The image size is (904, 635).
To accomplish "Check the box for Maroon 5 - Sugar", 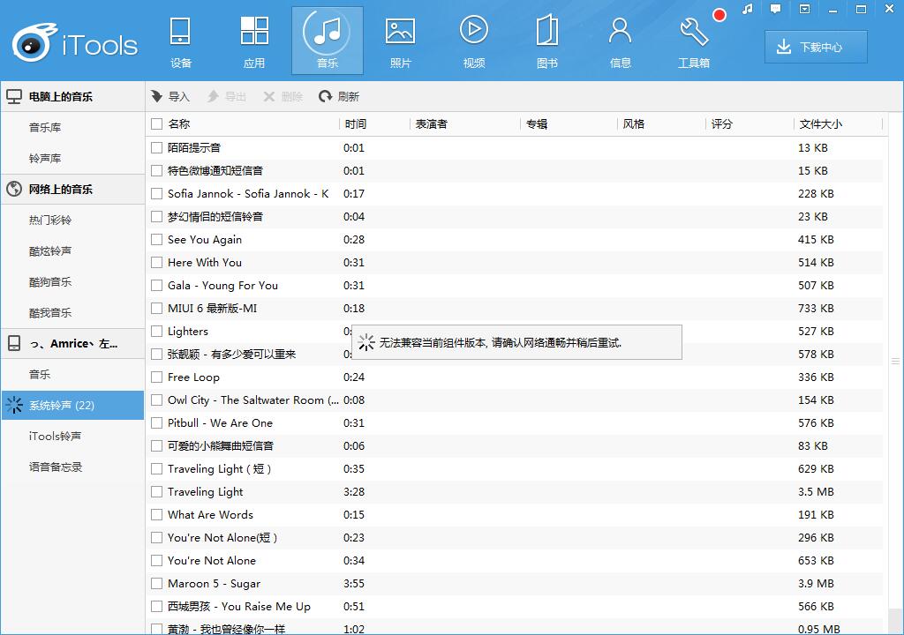I will click(156, 584).
